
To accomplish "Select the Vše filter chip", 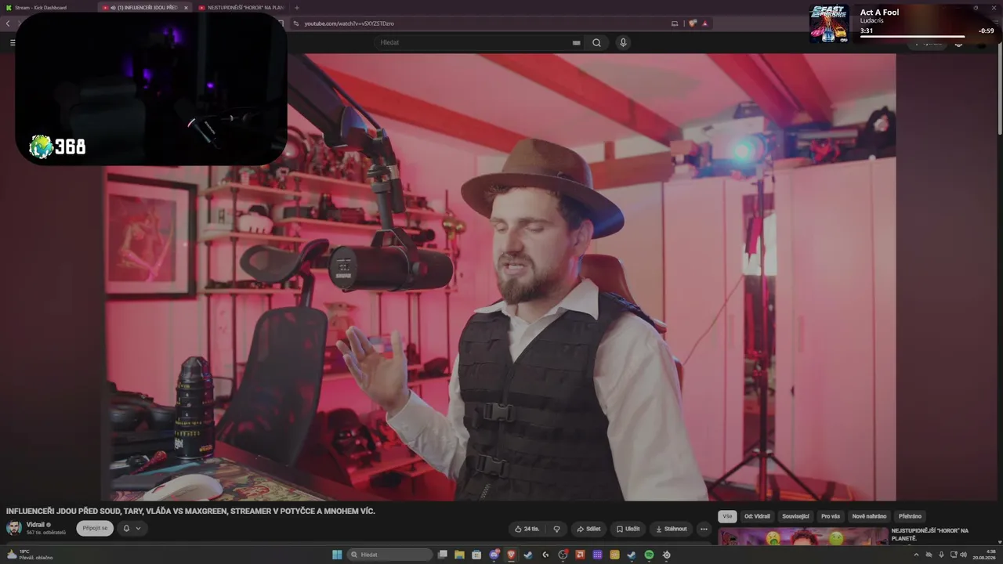I will tap(727, 516).
